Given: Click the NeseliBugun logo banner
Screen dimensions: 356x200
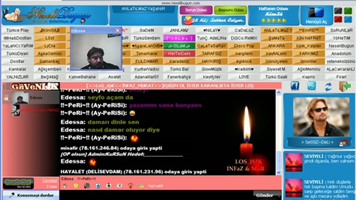Looking at the screenshot, I should (x=55, y=15).
